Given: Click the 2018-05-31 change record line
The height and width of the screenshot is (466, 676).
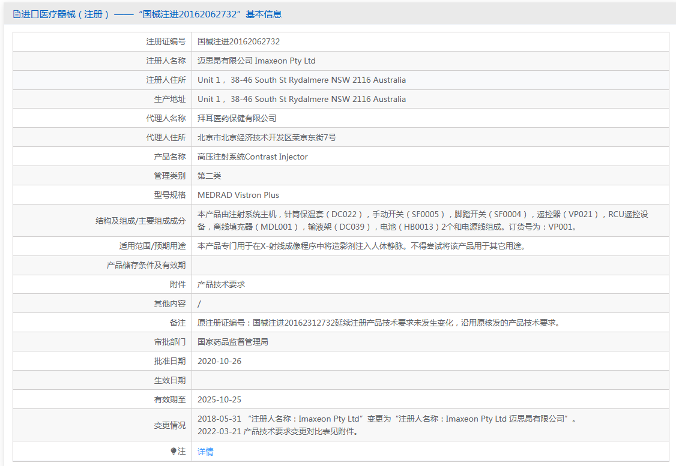Looking at the screenshot, I should tap(387, 419).
